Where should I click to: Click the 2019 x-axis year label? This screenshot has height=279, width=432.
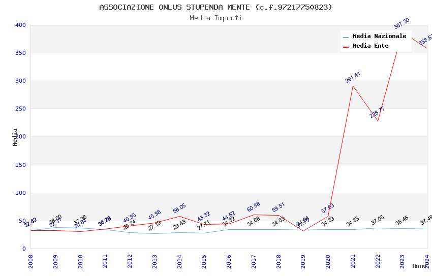(x=303, y=261)
